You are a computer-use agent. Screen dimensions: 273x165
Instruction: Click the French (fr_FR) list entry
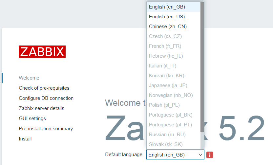click(x=174, y=46)
